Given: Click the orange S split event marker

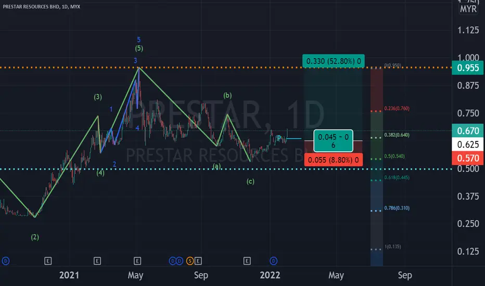Looking at the screenshot, I should (x=190, y=261).
